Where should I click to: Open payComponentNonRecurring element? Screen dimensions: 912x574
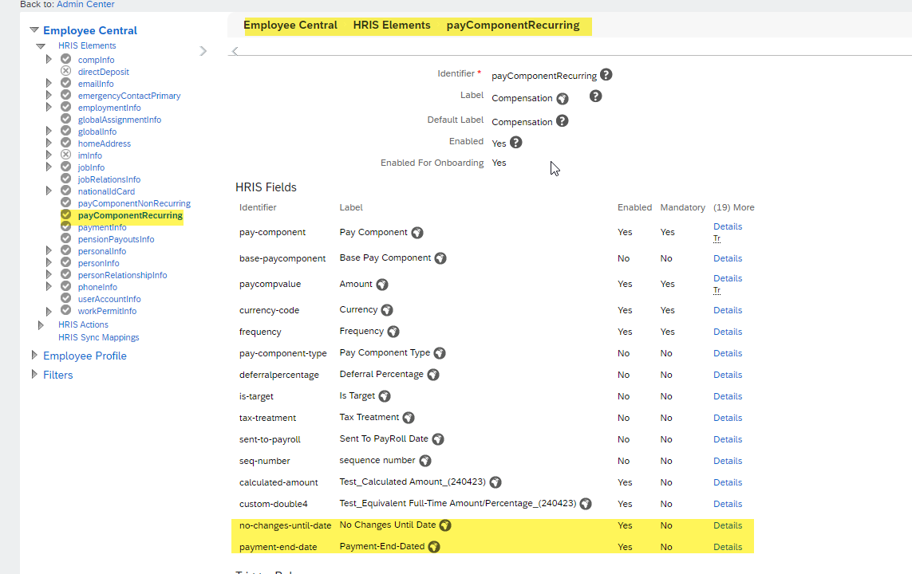pyautogui.click(x=134, y=203)
